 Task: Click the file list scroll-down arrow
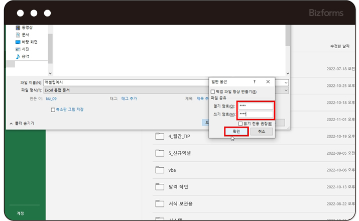[288, 73]
